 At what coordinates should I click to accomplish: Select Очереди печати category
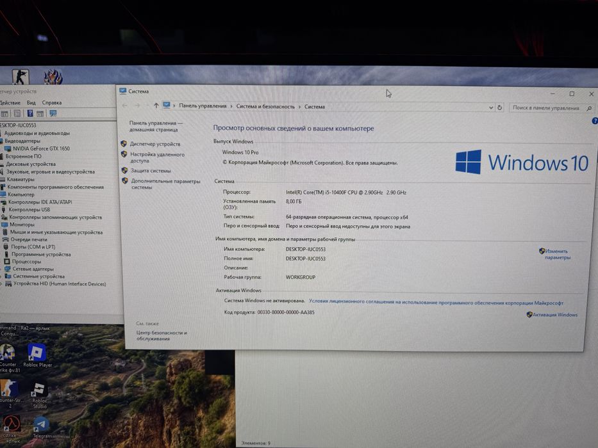click(x=29, y=239)
